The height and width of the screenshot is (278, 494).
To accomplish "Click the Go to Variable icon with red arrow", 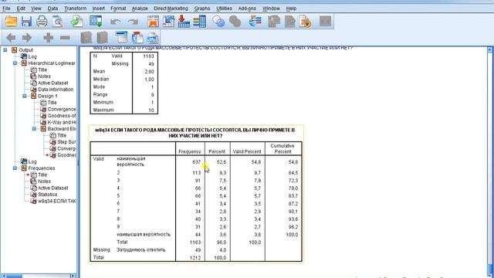I will click(x=184, y=22).
